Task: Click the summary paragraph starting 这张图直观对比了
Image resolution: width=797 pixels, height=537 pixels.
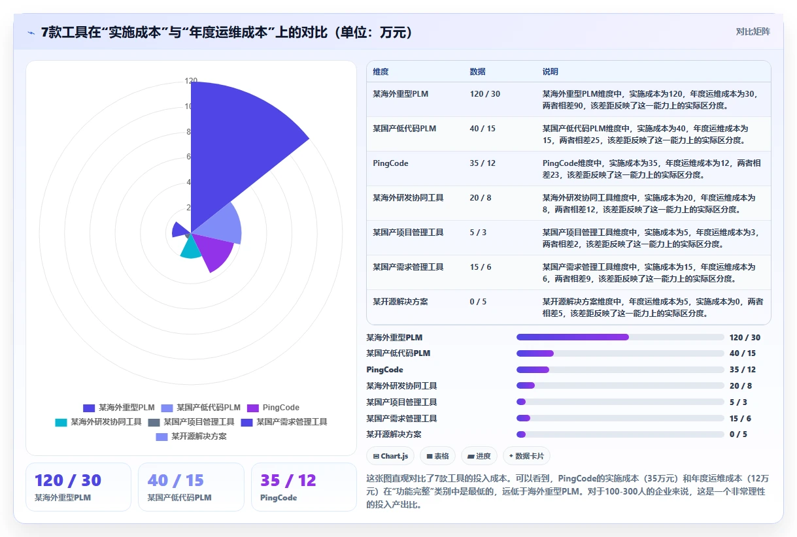Action: pos(568,491)
